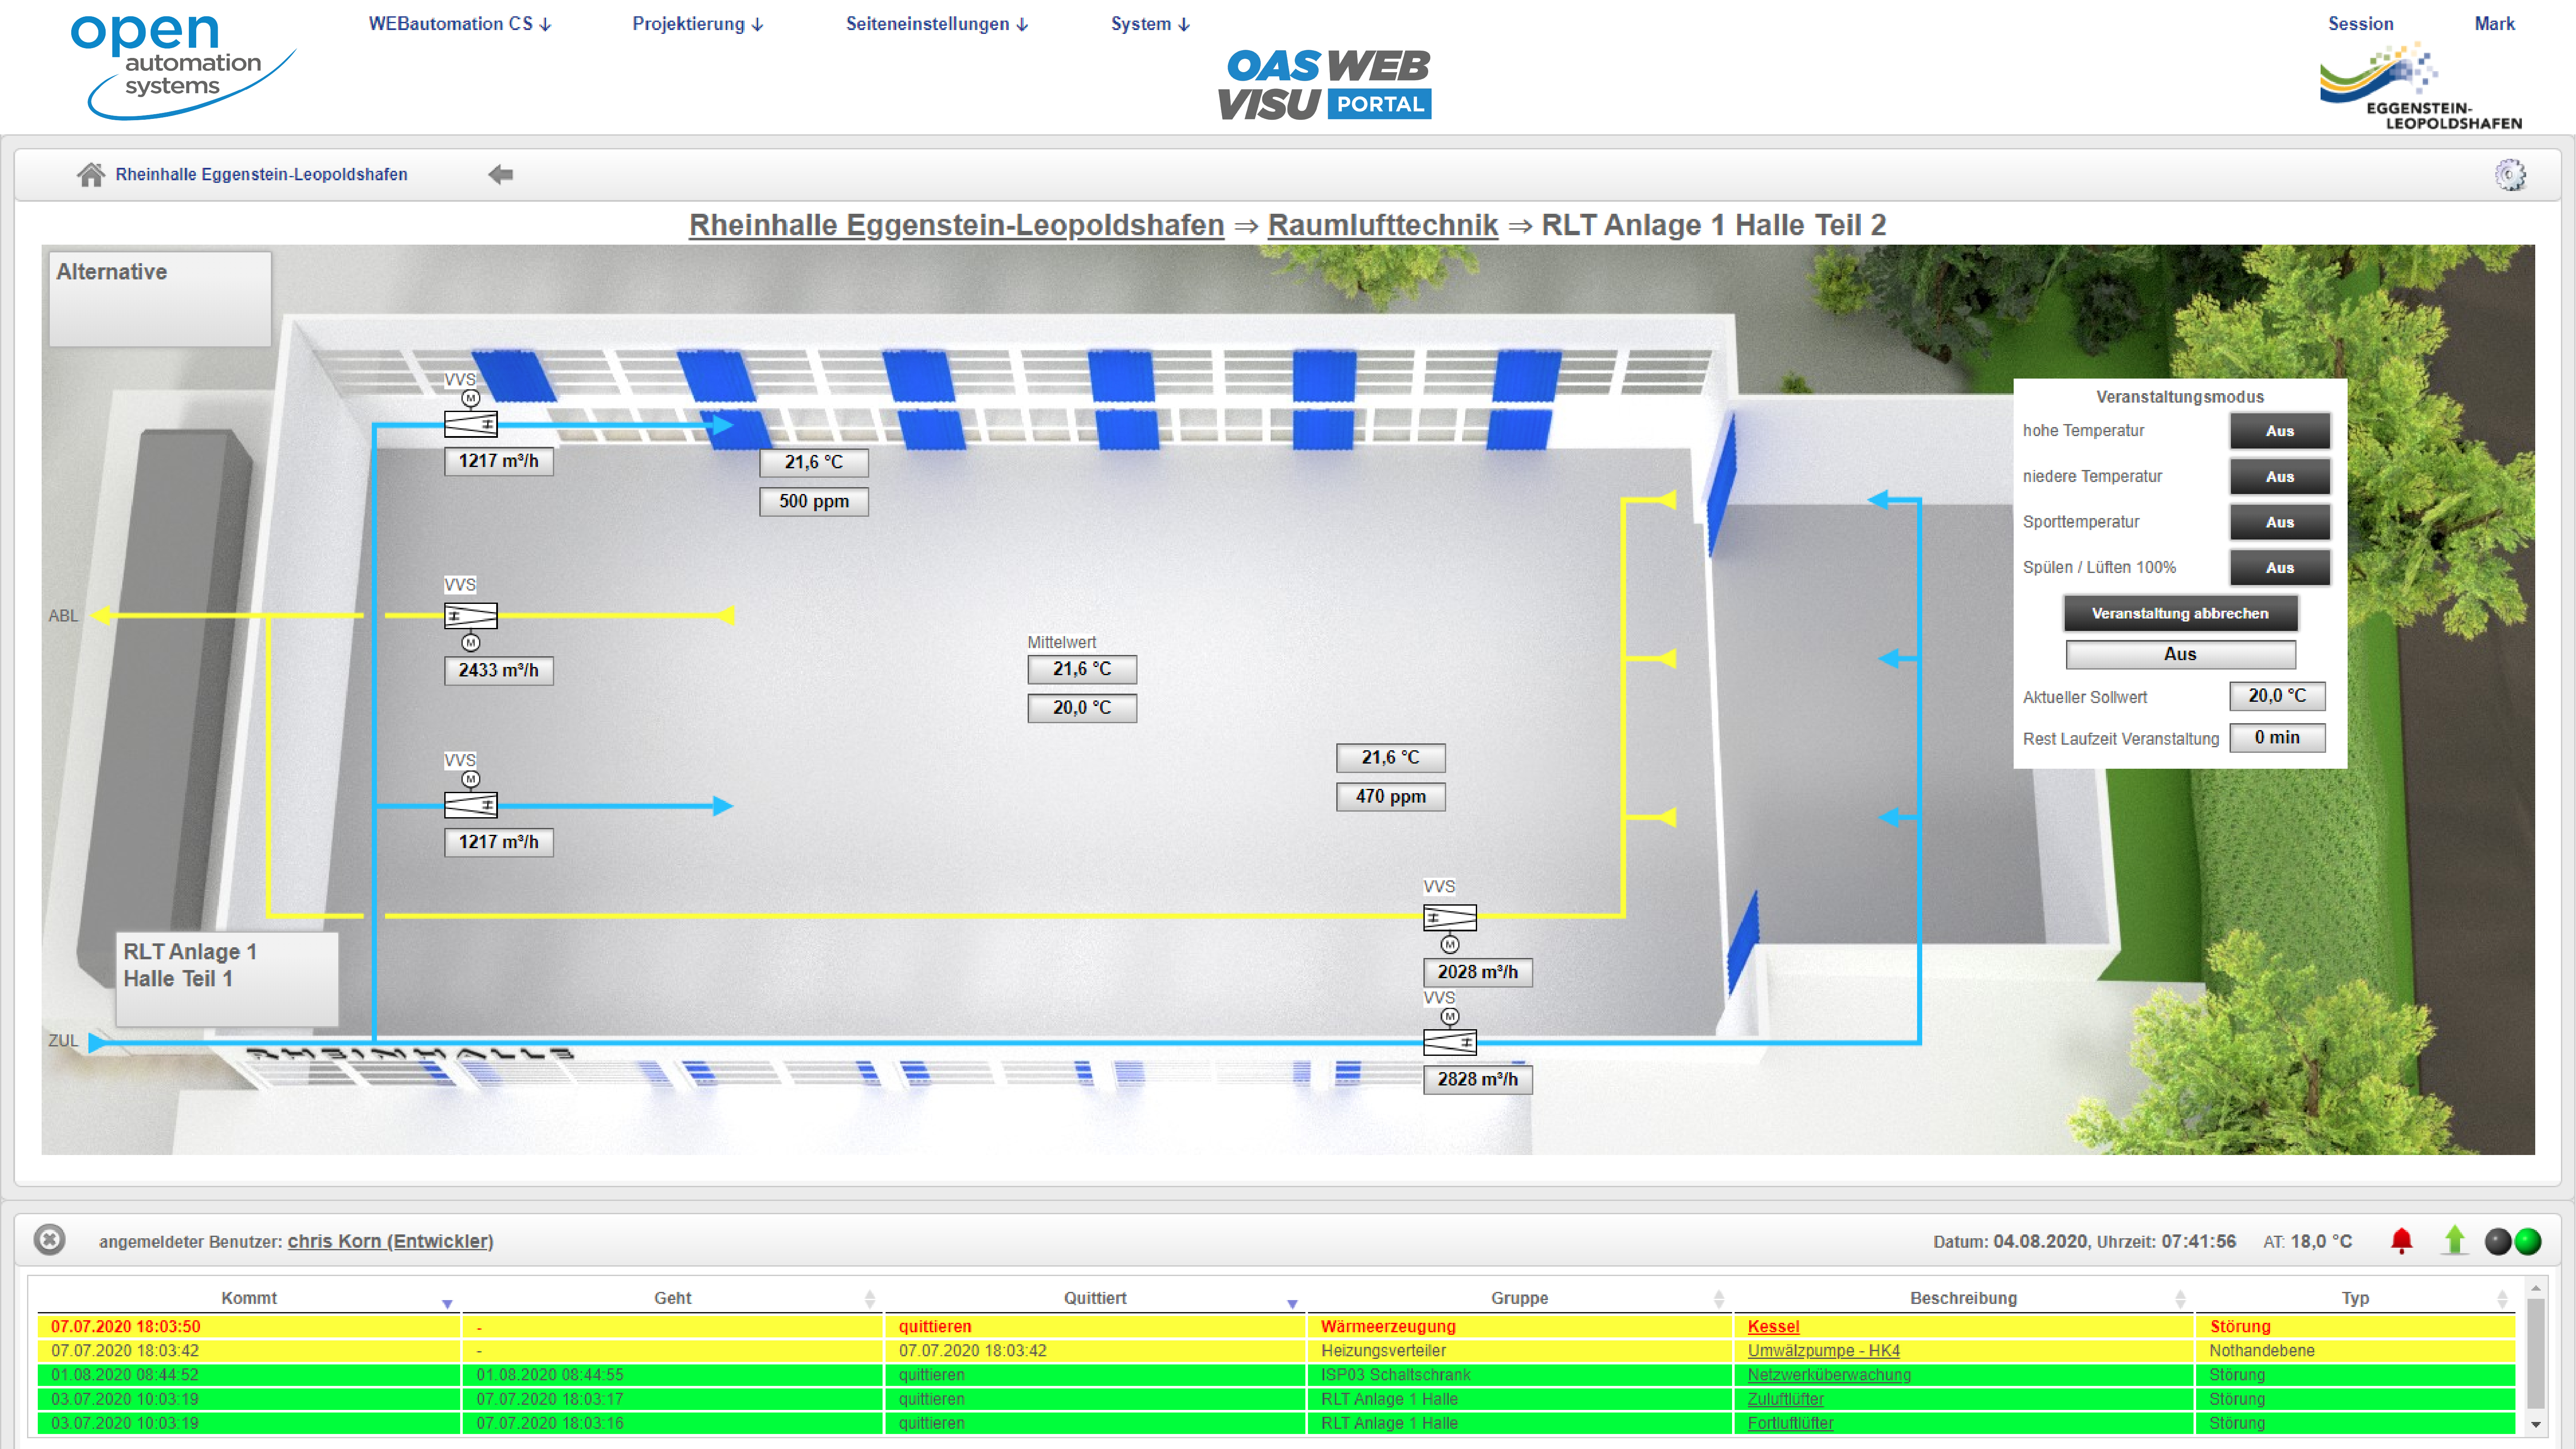Click the VVS damper symbol above 2828 m³/h
Image resolution: width=2576 pixels, height=1449 pixels.
tap(1449, 1042)
